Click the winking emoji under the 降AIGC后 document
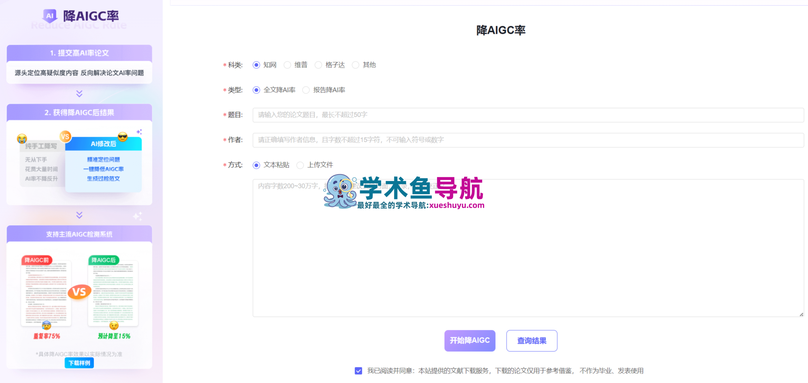The width and height of the screenshot is (808, 383). pos(114,326)
